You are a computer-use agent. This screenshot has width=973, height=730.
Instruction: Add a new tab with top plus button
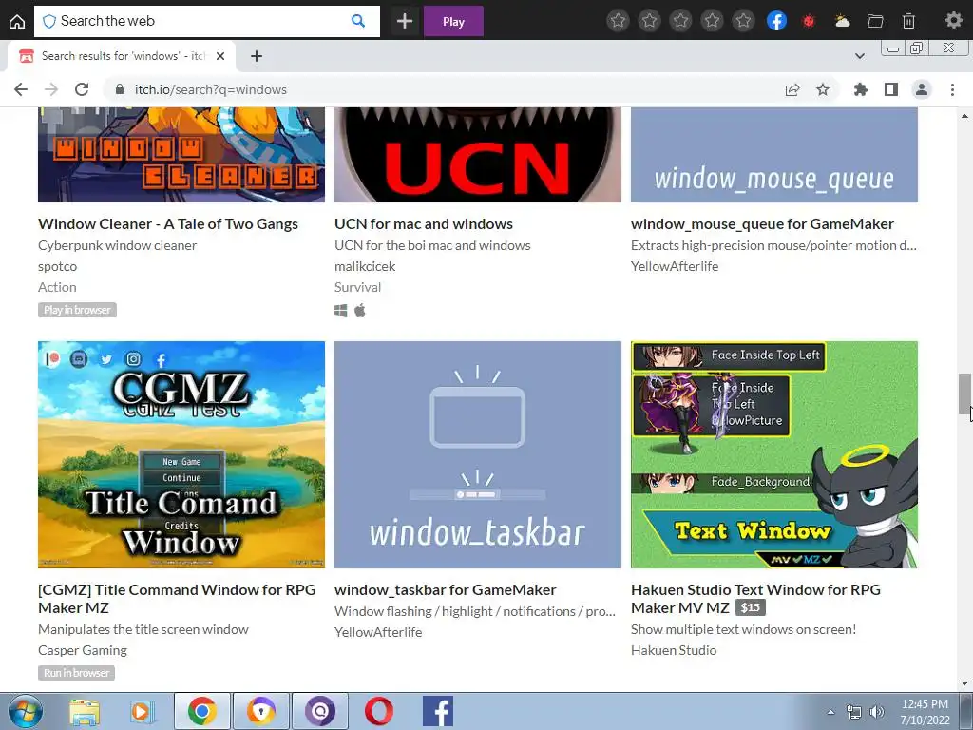[405, 21]
